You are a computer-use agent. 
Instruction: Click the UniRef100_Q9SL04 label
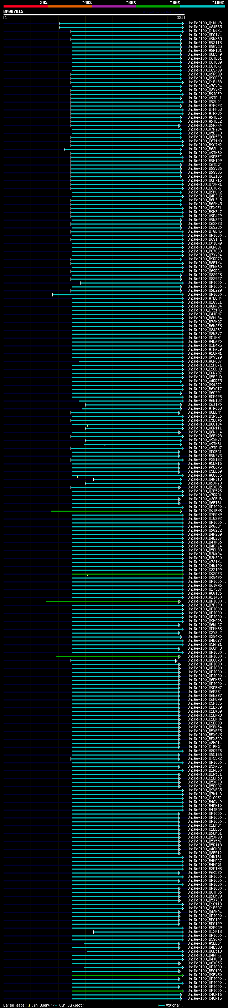[x=204, y=102]
